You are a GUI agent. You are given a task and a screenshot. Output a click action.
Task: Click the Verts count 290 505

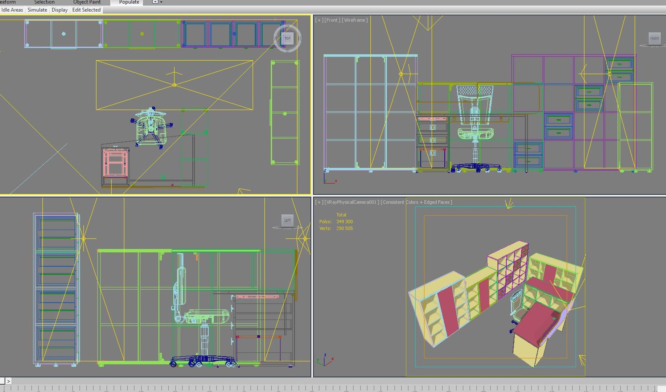coord(344,228)
